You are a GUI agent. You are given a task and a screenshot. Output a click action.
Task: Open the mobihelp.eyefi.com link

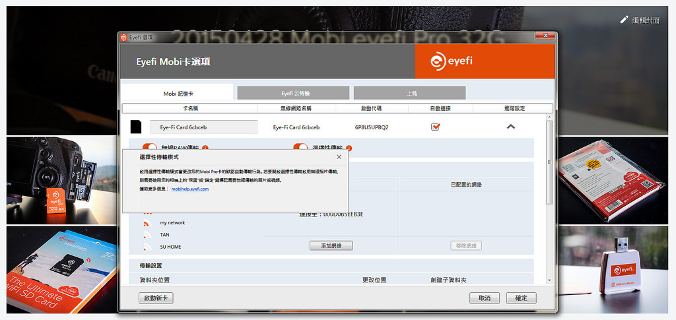[190, 189]
